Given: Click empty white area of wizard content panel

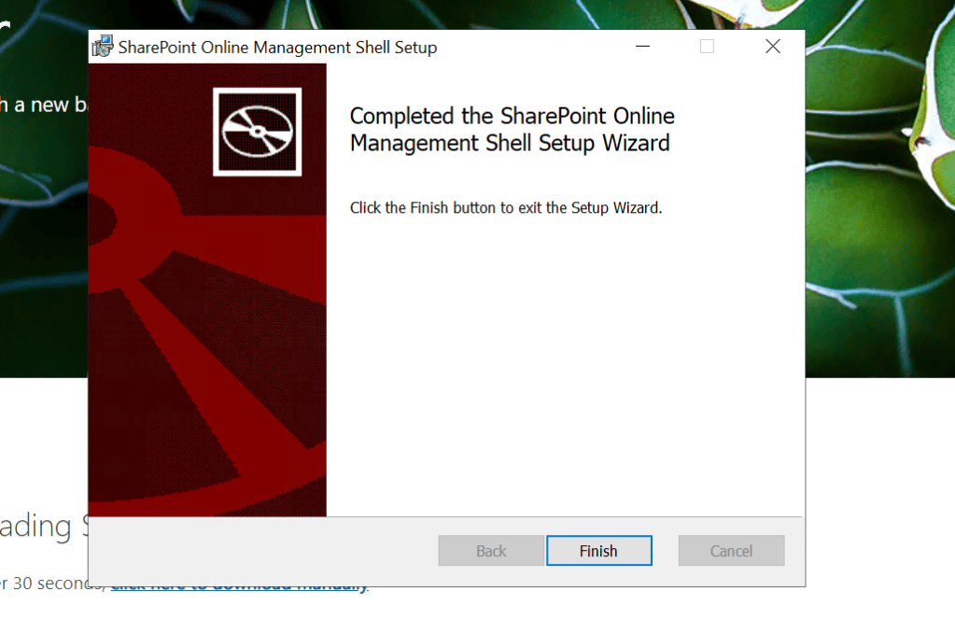Looking at the screenshot, I should (560, 373).
